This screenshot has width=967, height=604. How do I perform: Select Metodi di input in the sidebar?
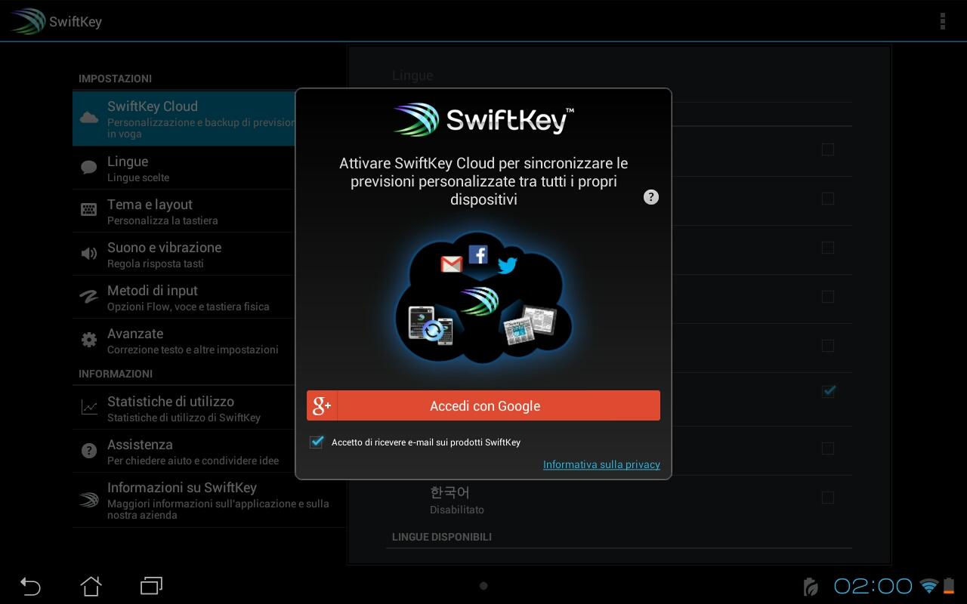89,294
